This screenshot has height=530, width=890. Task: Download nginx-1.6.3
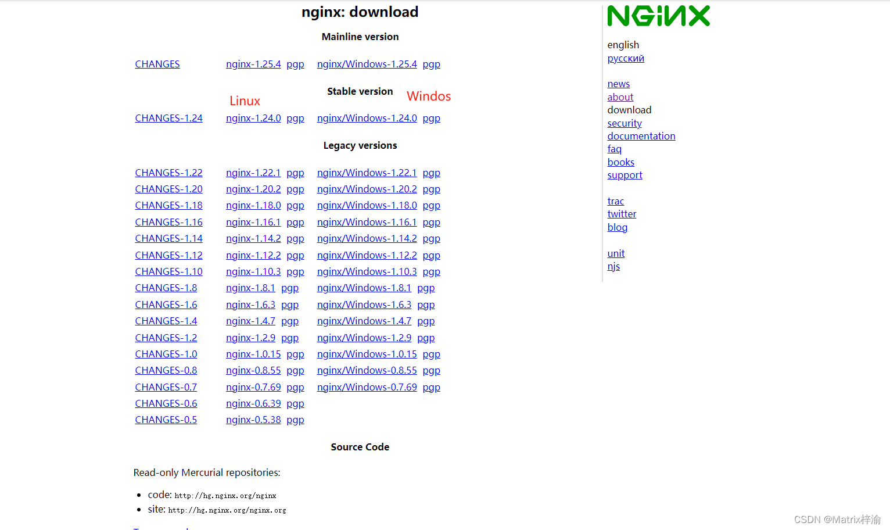point(251,305)
